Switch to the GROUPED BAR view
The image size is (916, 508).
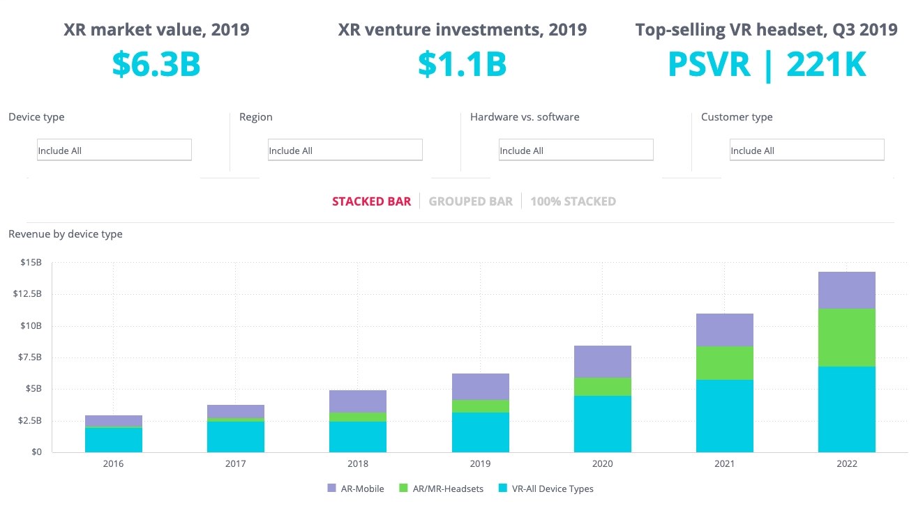[470, 201]
